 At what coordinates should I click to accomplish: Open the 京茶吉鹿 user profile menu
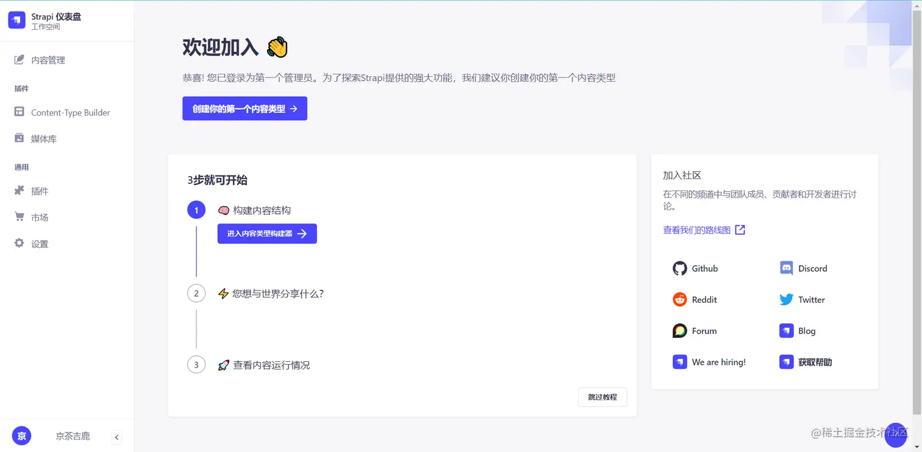click(x=73, y=436)
